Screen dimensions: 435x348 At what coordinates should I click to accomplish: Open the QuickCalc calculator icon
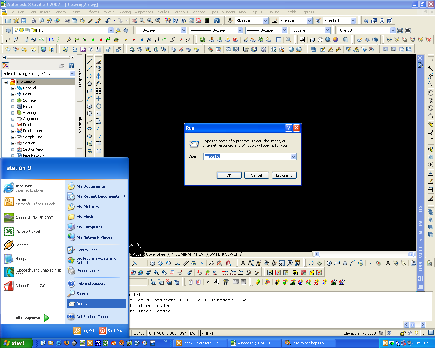207,21
